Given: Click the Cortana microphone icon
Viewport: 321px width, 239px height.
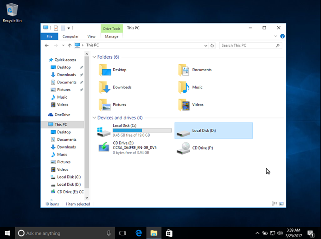Looking at the screenshot, I should point(109,233).
